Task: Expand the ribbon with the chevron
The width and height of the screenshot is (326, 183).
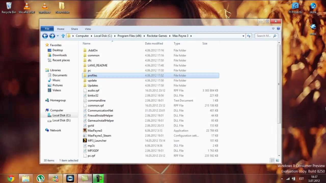Action: coord(273,29)
